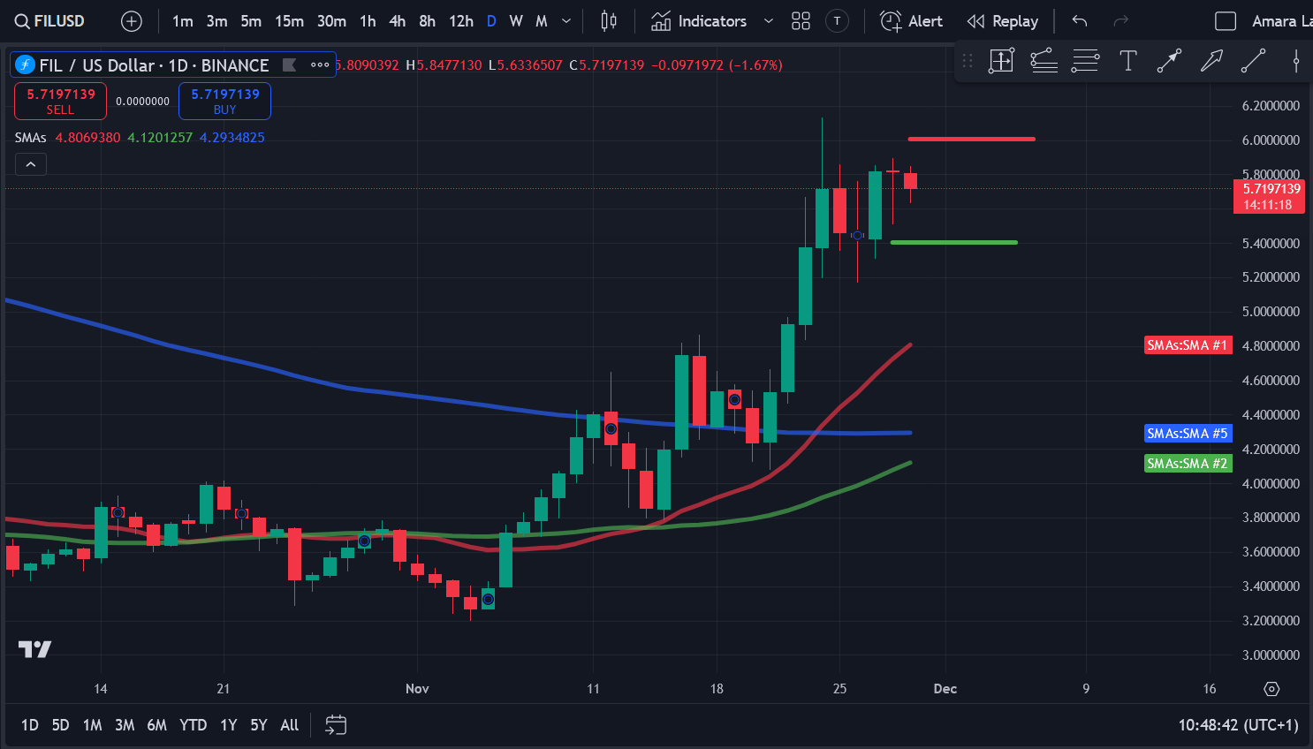Select the trend line drawing tool
The width and height of the screenshot is (1313, 749).
click(x=1253, y=61)
